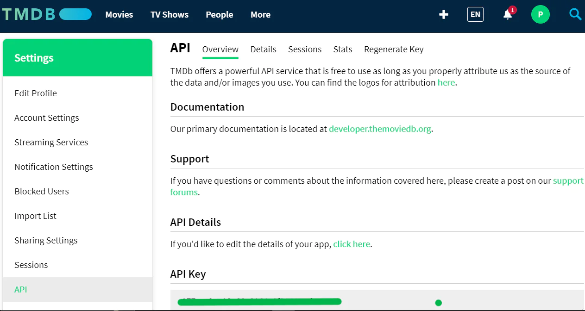Click the Documentation section heading

pos(207,107)
